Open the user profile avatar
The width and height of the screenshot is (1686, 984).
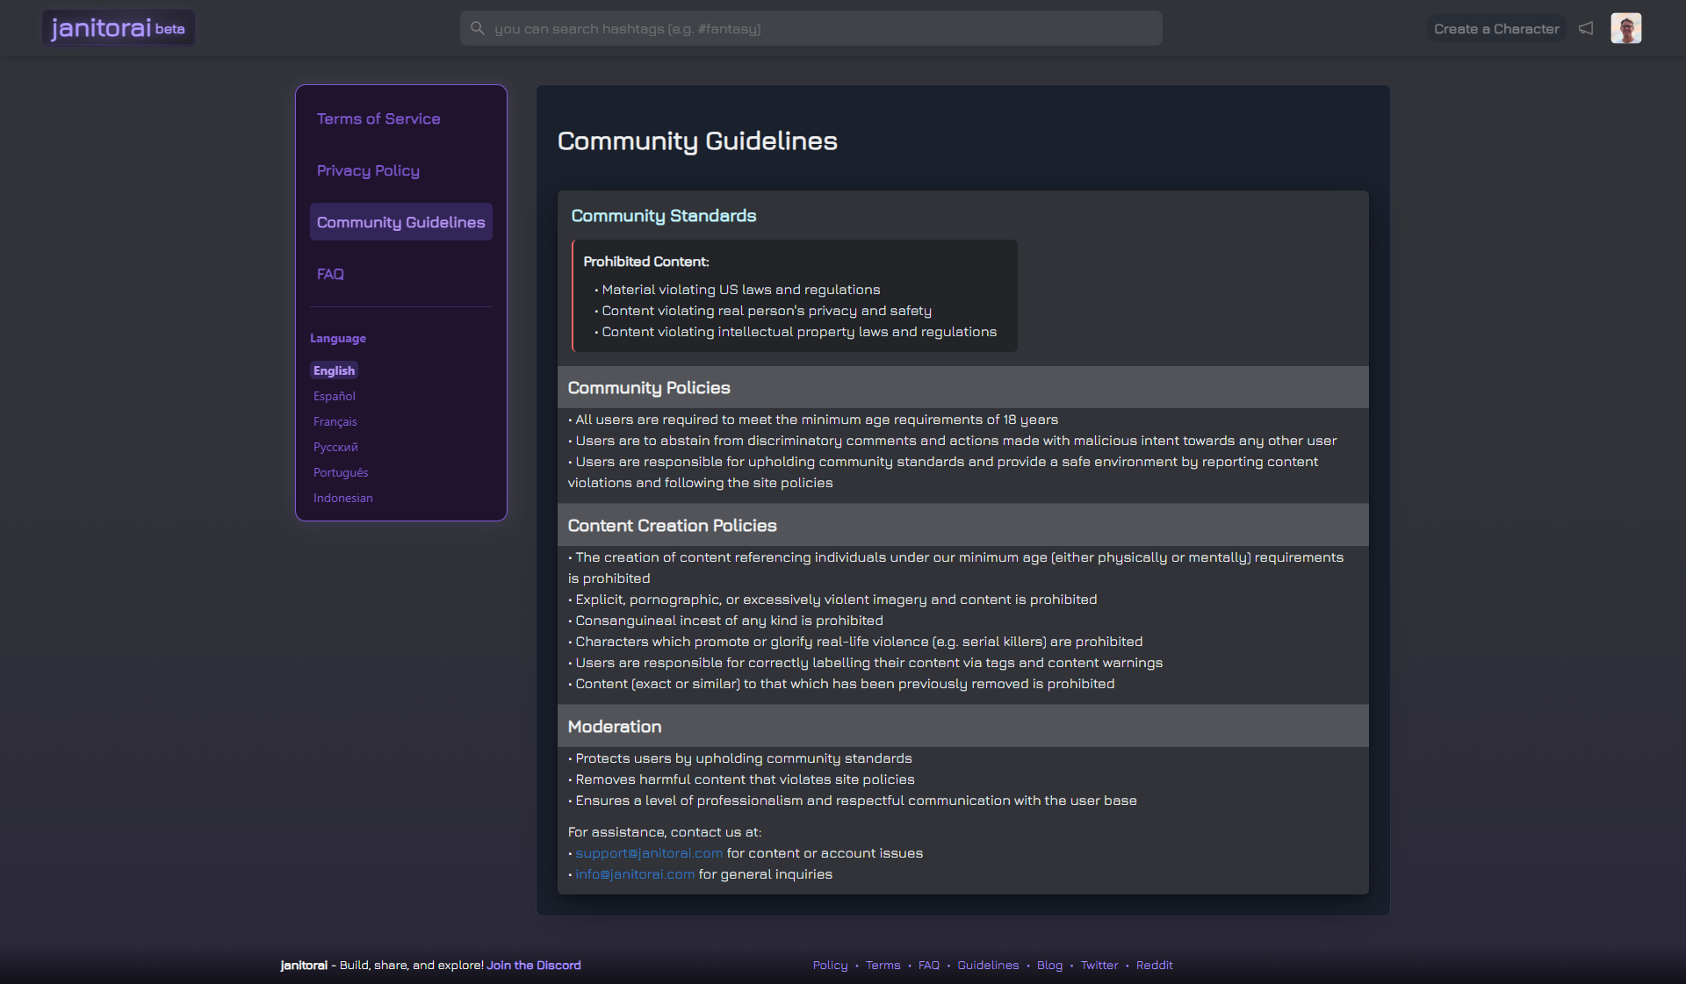[x=1625, y=28]
